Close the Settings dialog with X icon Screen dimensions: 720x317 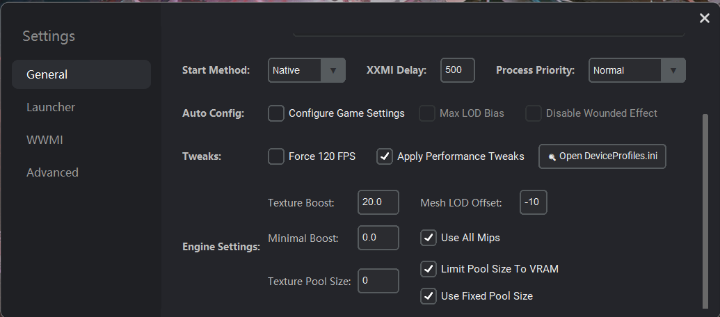704,18
